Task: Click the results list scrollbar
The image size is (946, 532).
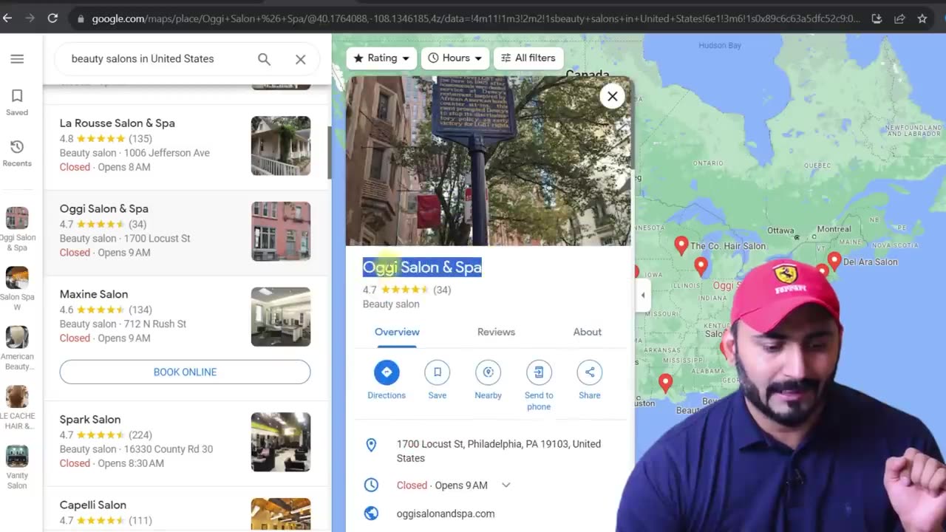Action: [330, 152]
